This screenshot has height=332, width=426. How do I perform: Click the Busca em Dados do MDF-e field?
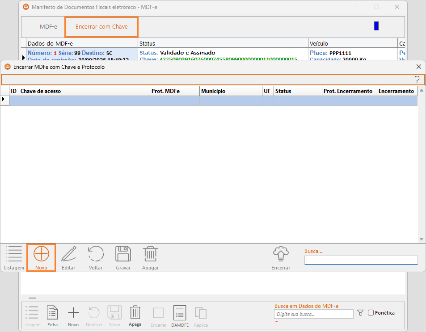pos(313,314)
